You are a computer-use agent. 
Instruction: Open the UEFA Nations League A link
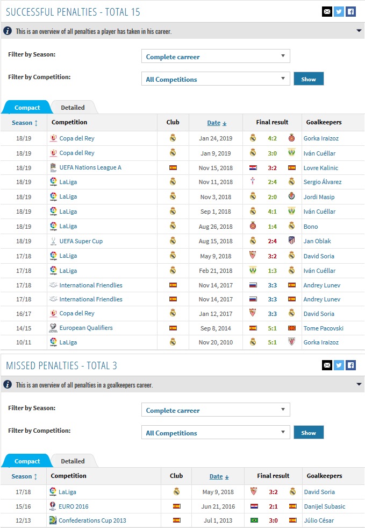pos(90,167)
